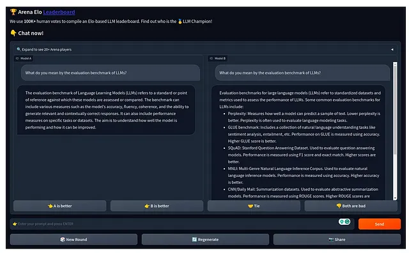The height and width of the screenshot is (253, 409).
Task: Click the green extension icons in prompt box
Action: coord(344,222)
